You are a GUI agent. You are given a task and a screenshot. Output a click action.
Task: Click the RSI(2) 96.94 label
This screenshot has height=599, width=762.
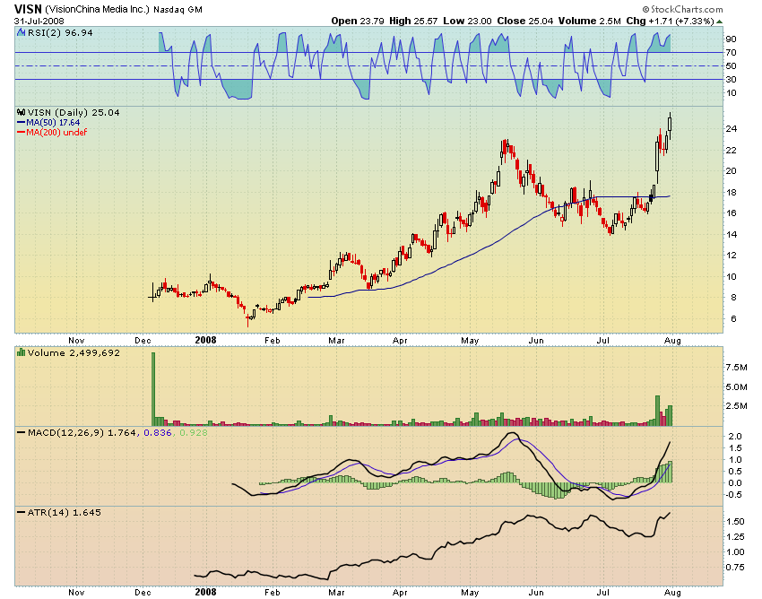60,32
